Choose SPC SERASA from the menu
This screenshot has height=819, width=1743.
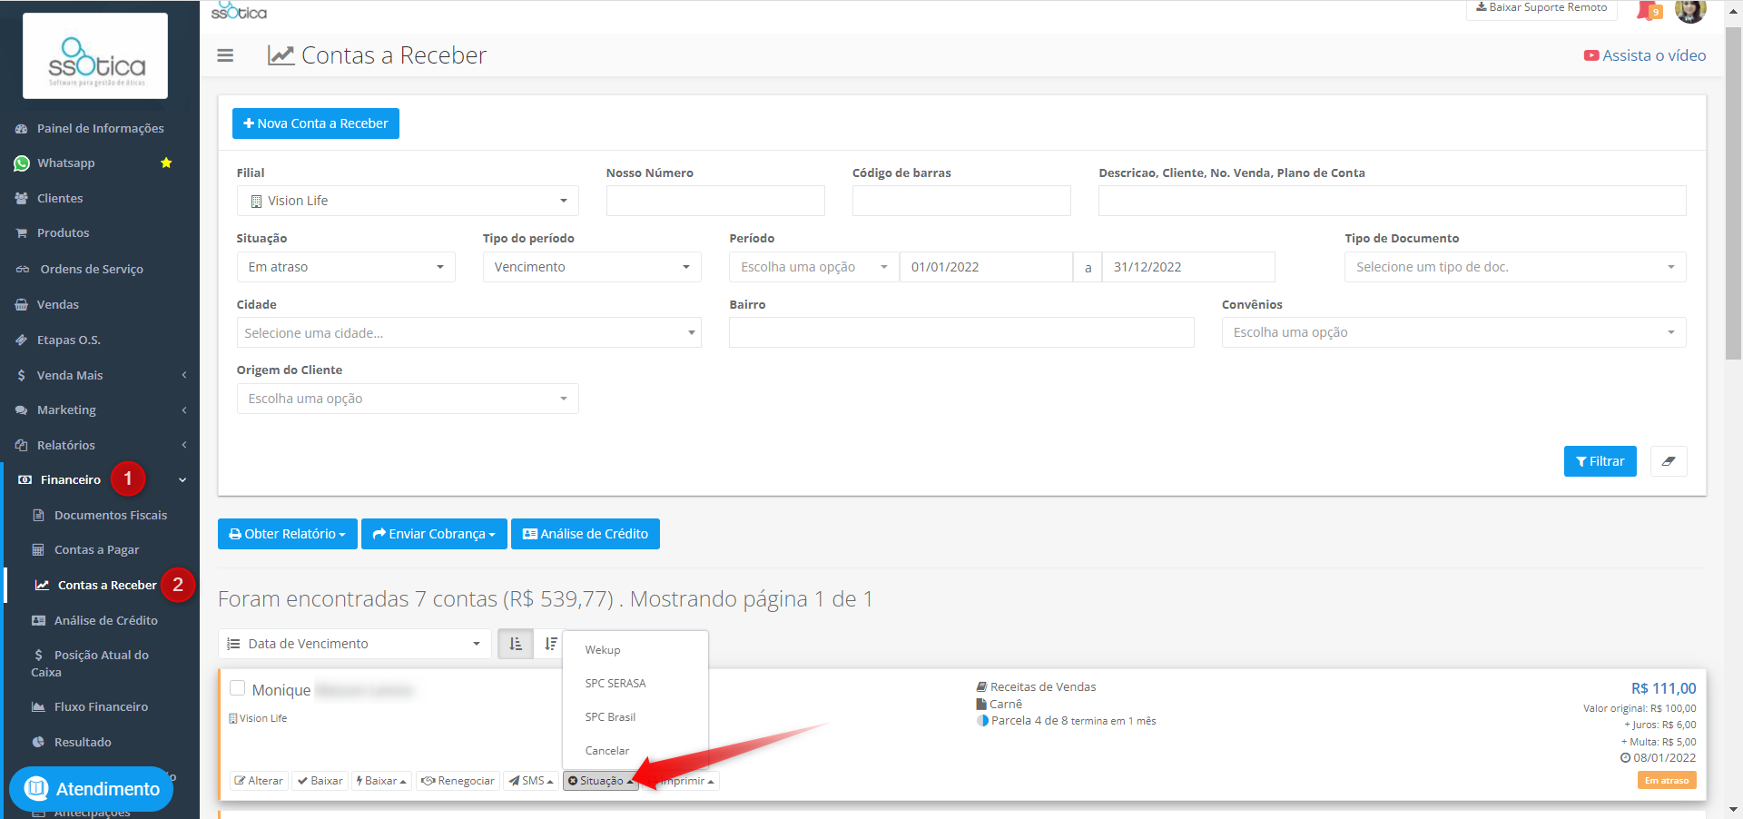point(615,684)
